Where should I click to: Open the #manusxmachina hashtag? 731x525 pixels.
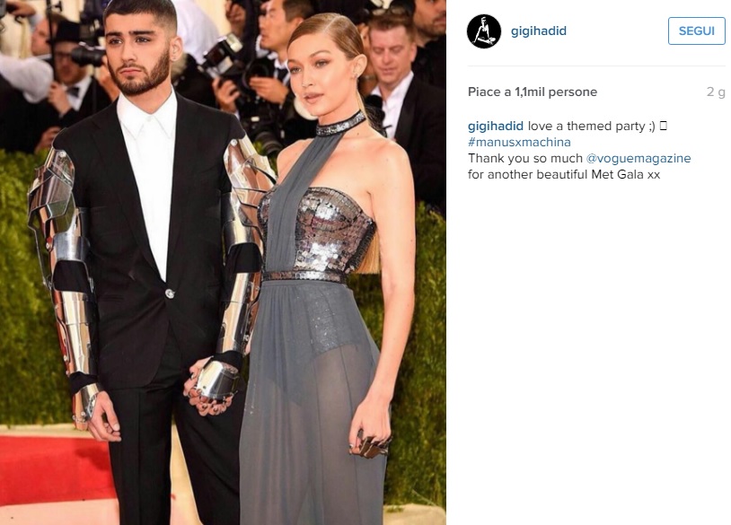519,142
